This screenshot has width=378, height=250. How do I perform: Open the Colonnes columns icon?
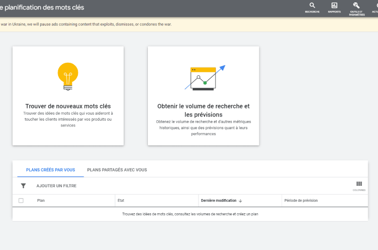click(x=359, y=184)
